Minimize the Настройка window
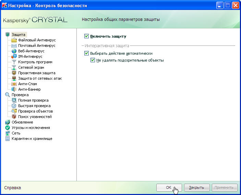Image resolution: width=241 pixels, height=195 pixels. point(220,5)
